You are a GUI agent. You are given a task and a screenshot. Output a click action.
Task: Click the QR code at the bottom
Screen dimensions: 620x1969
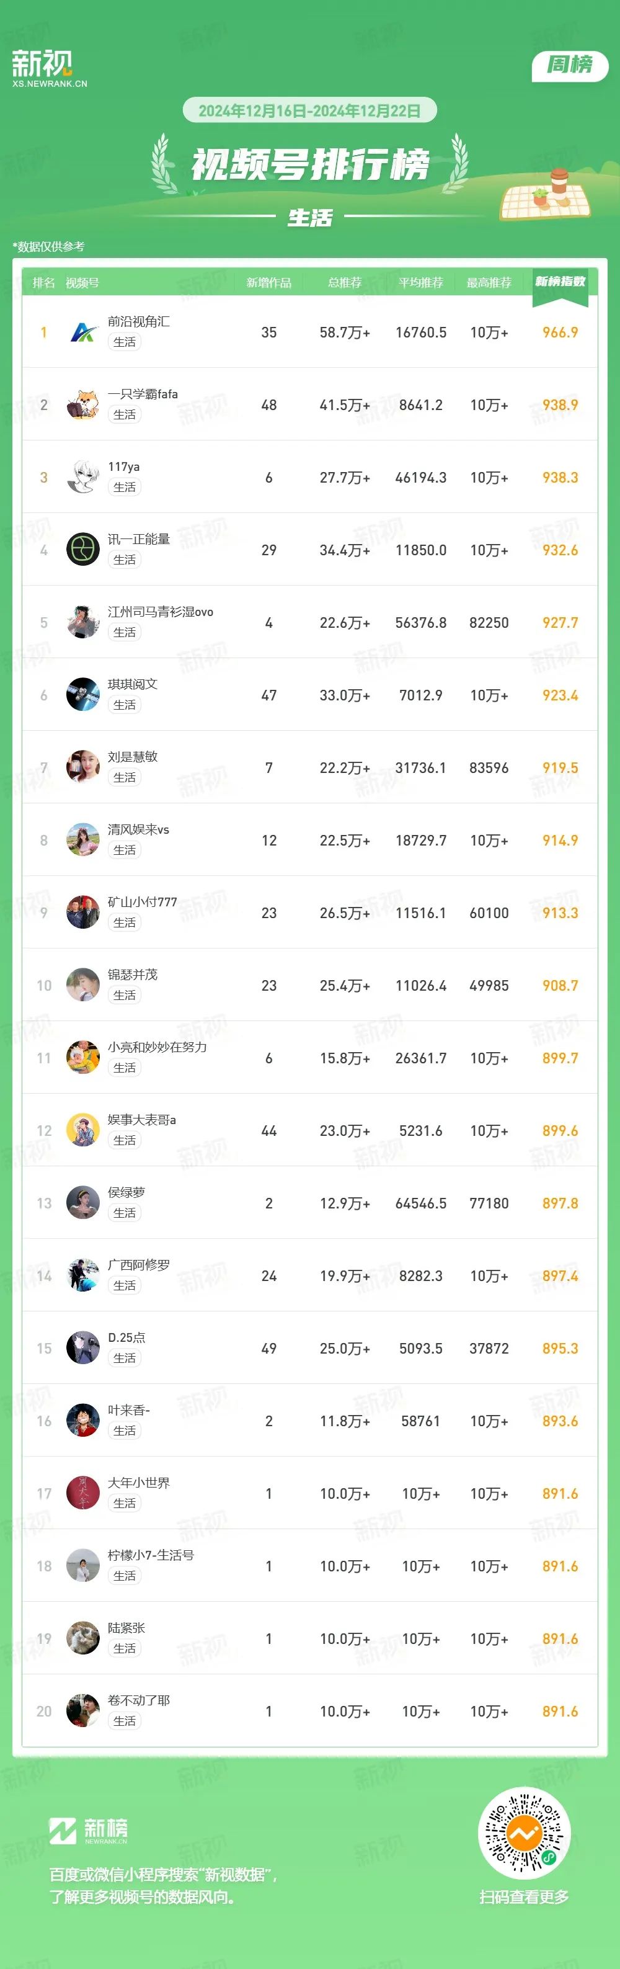coord(524,1833)
